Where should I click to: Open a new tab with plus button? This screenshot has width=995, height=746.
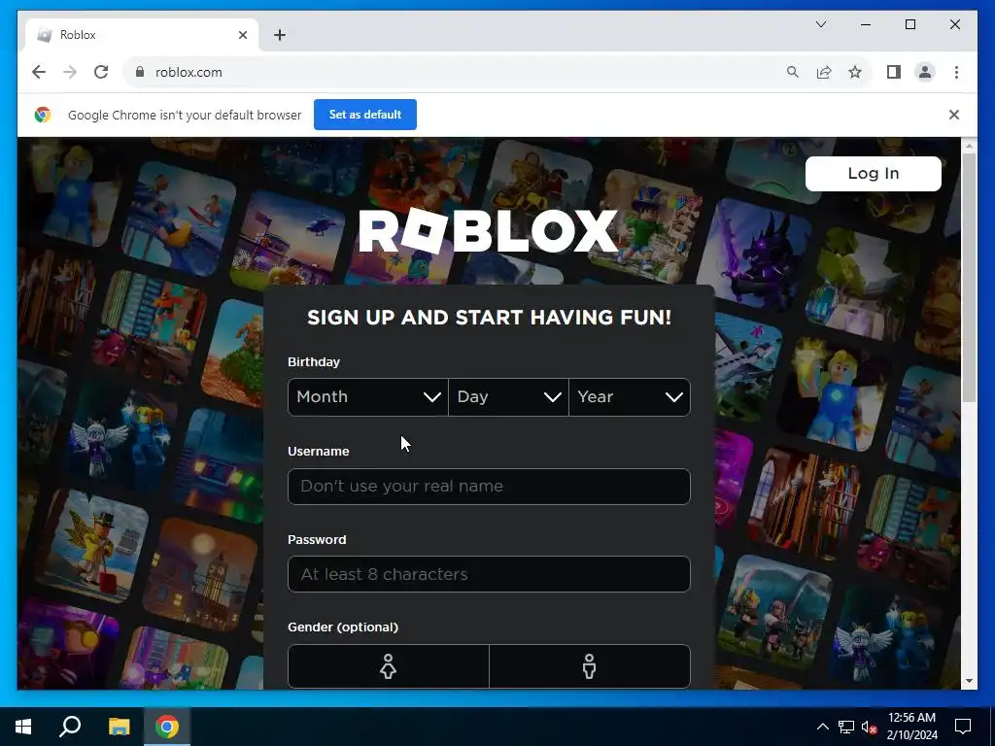(280, 35)
